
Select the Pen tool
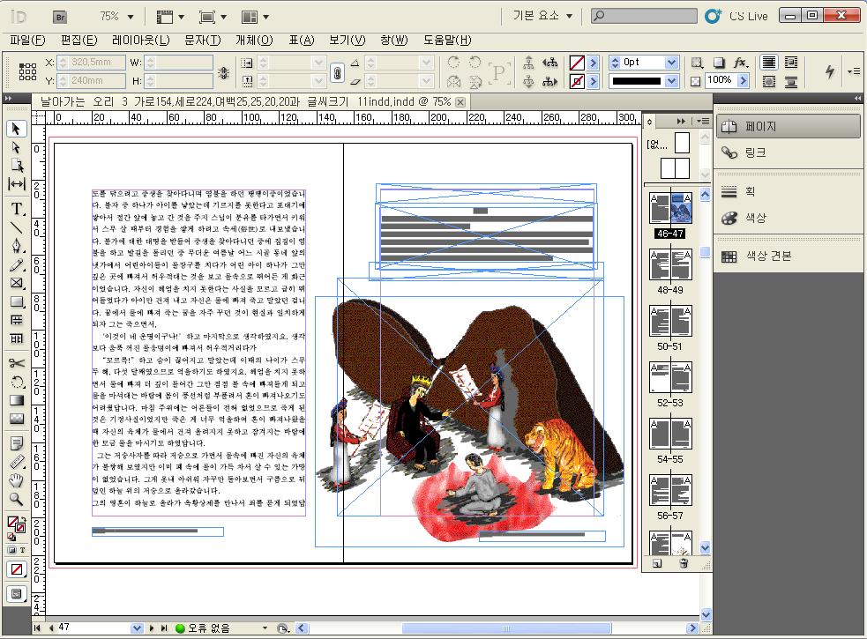point(17,246)
